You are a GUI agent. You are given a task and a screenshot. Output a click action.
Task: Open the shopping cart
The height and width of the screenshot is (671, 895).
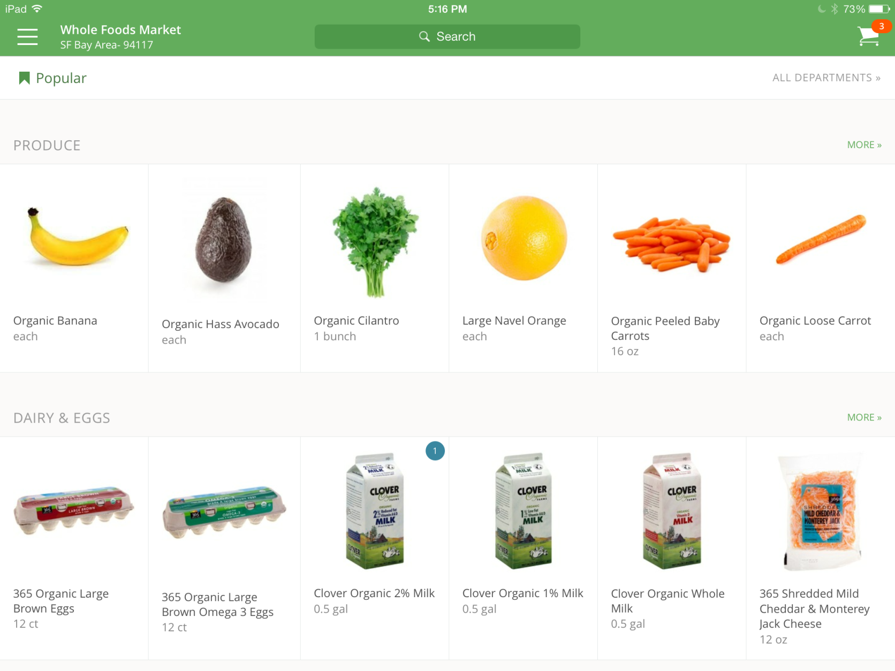click(867, 36)
